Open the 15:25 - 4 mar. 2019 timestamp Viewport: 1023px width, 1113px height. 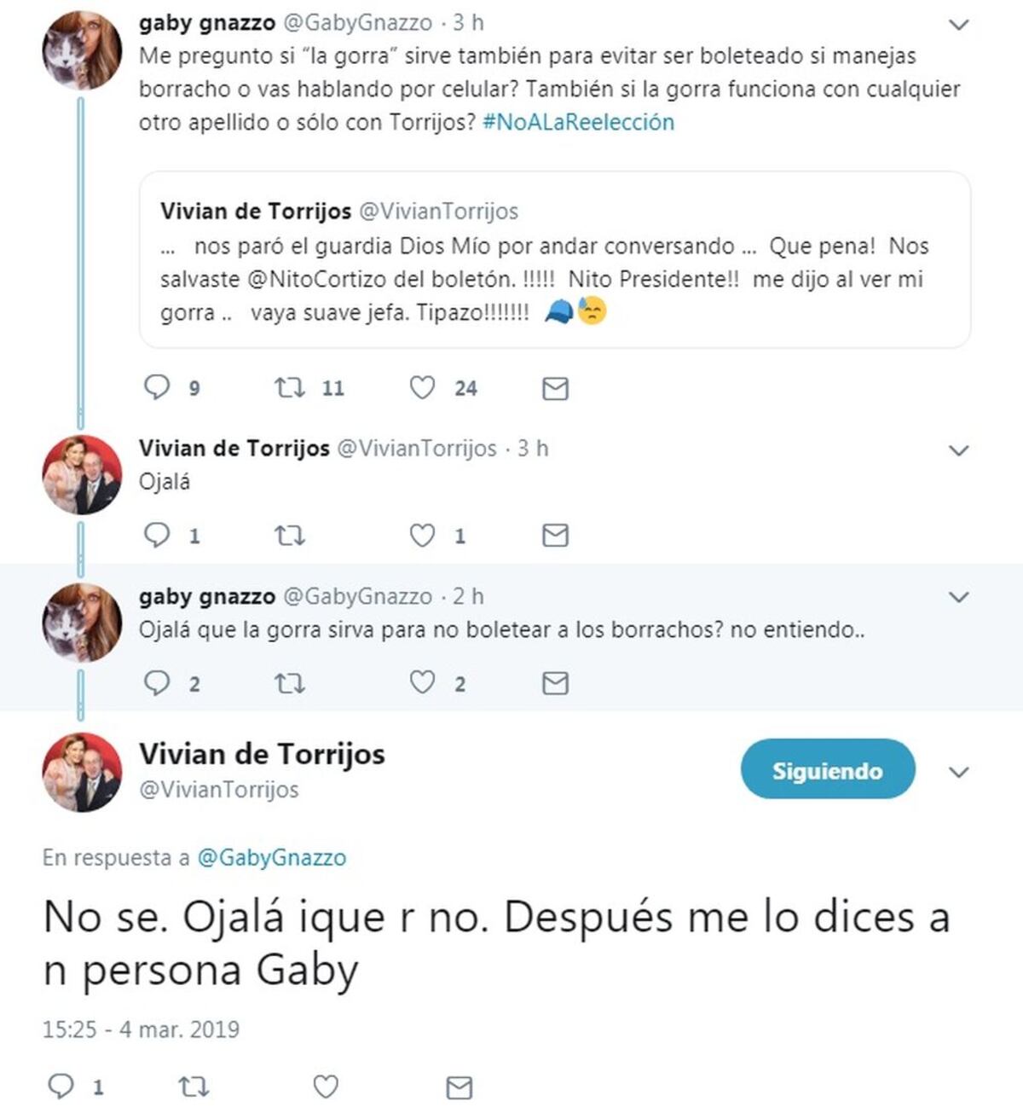click(x=141, y=1029)
